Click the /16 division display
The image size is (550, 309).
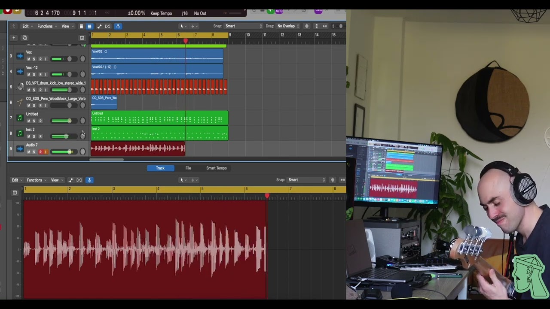184,13
